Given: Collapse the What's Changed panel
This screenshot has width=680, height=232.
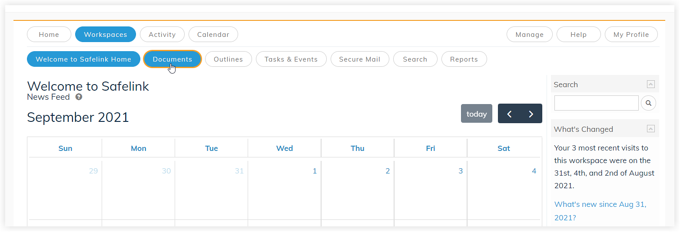Looking at the screenshot, I should (650, 129).
